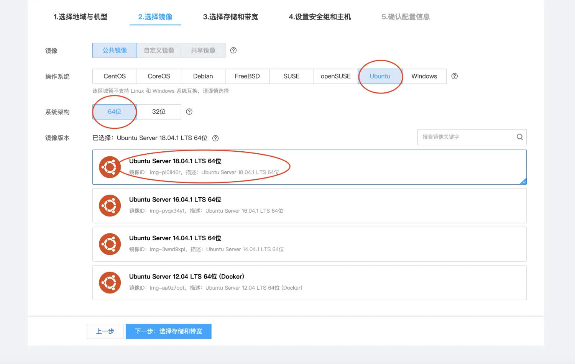Click the 搜索镜像关键字 search field
Image resolution: width=575 pixels, height=364 pixels.
coord(472,137)
